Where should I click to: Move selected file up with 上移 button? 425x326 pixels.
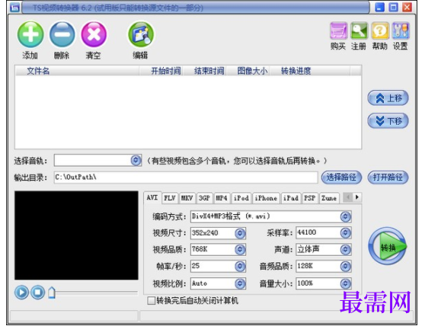click(388, 98)
